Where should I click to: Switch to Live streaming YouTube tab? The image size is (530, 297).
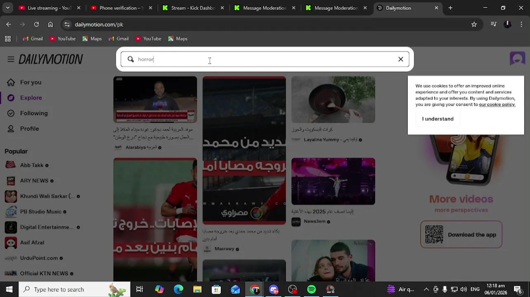click(x=49, y=8)
